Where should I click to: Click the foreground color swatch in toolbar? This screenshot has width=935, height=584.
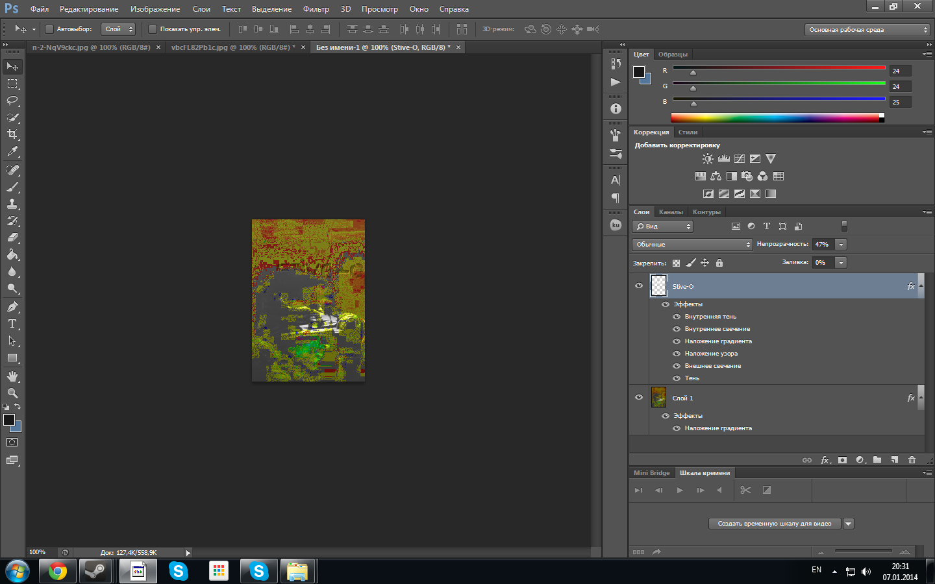click(9, 420)
